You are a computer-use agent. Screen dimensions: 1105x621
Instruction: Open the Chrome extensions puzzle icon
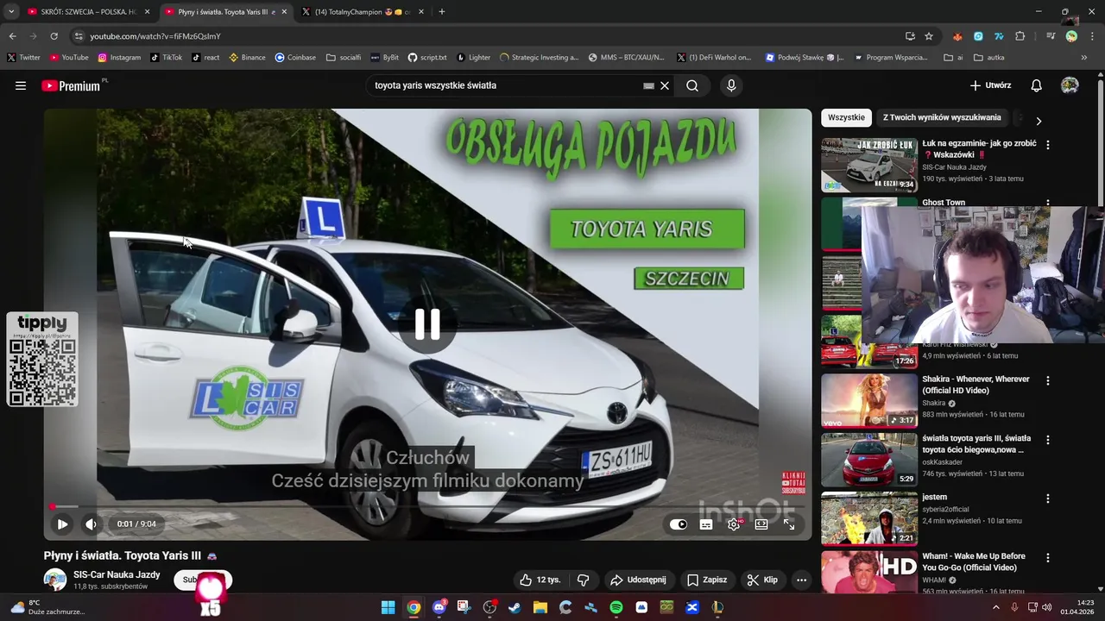1020,36
